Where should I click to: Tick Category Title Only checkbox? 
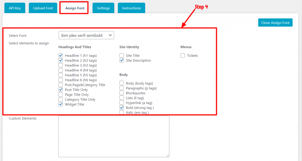tap(61, 99)
